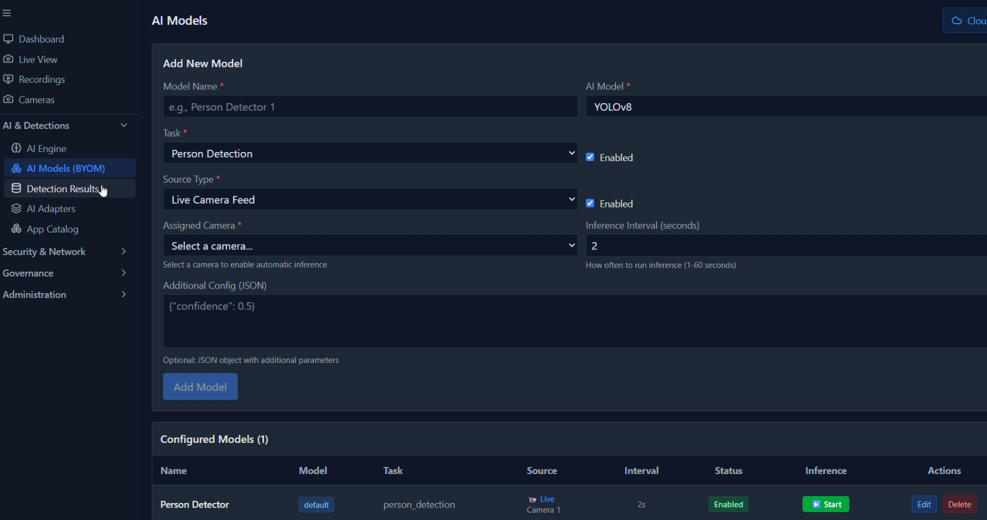Start inference for Person Detector
This screenshot has height=520, width=987.
826,504
